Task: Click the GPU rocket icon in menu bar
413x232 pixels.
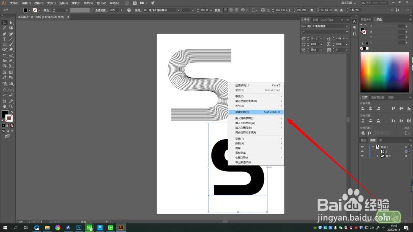Action: pos(153,3)
